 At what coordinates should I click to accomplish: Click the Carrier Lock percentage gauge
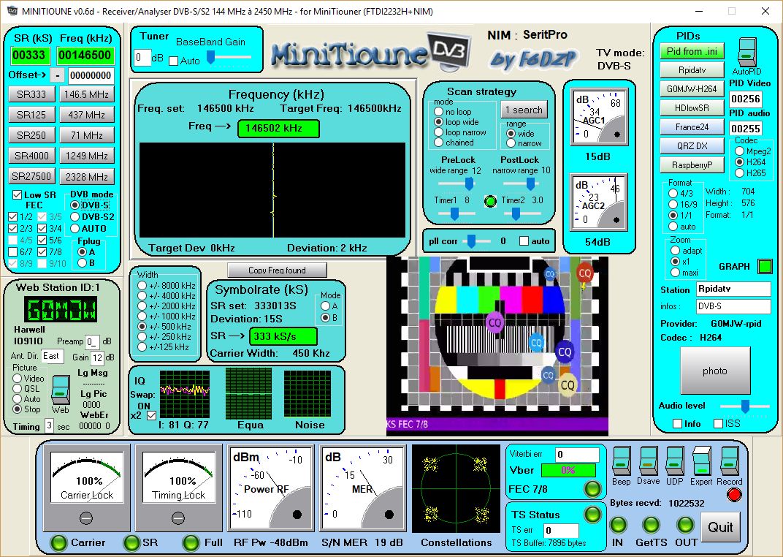(87, 488)
